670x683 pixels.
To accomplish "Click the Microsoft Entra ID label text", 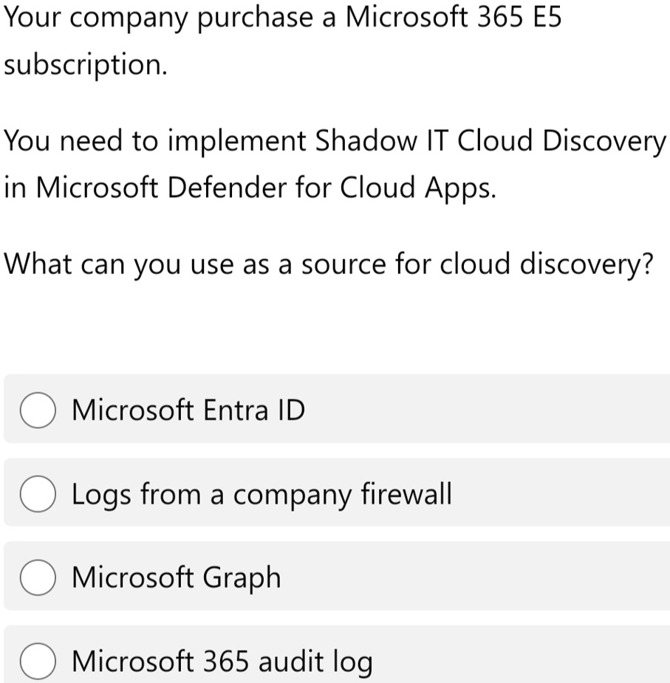I will (x=188, y=411).
